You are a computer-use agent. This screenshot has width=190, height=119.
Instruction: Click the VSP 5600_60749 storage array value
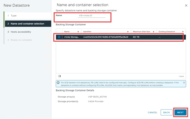click(97, 97)
